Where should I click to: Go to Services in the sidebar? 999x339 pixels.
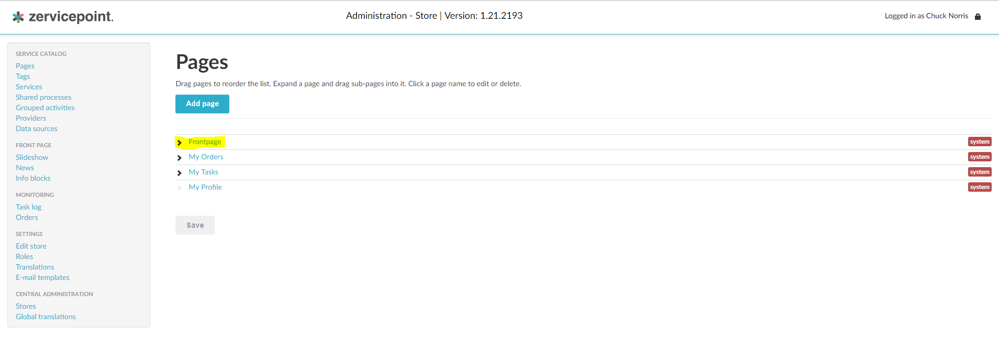click(29, 87)
